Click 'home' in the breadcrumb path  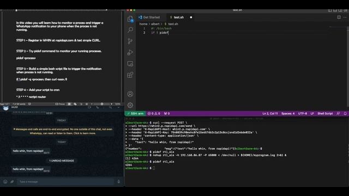143,24
